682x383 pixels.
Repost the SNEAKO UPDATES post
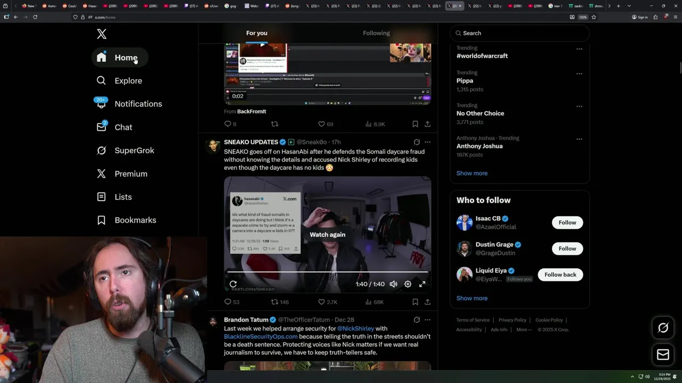click(280, 302)
